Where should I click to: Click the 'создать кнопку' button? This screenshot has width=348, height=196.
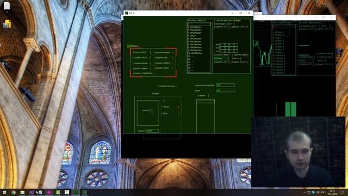click(x=164, y=53)
